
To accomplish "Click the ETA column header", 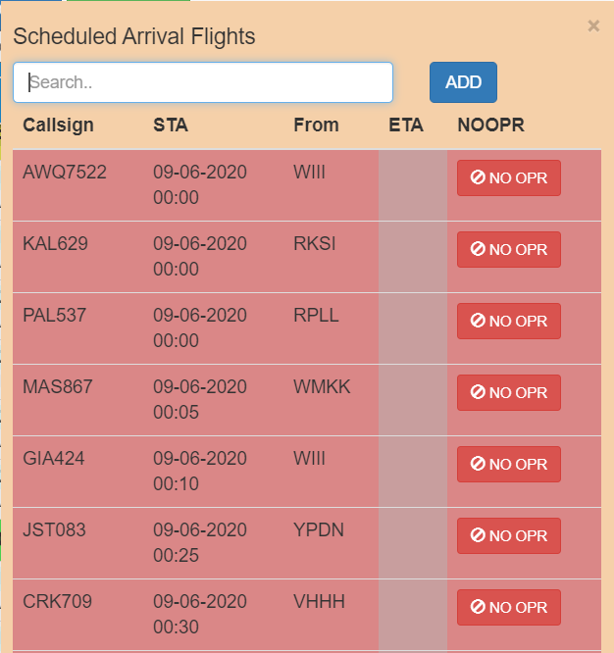I will (x=406, y=125).
